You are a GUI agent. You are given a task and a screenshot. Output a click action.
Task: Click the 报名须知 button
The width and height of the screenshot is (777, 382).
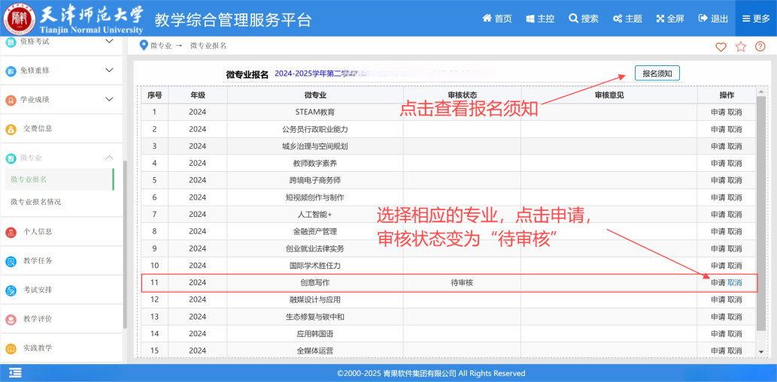tap(657, 73)
